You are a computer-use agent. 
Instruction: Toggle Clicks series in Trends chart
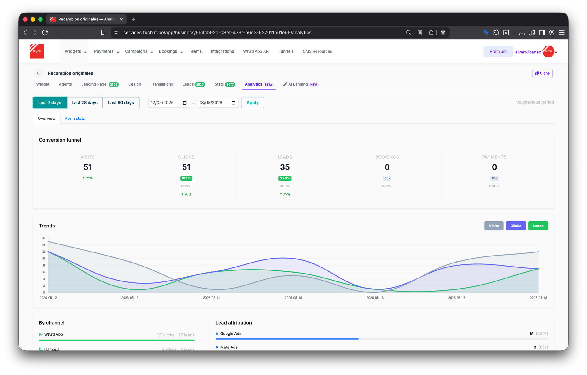[x=516, y=226]
